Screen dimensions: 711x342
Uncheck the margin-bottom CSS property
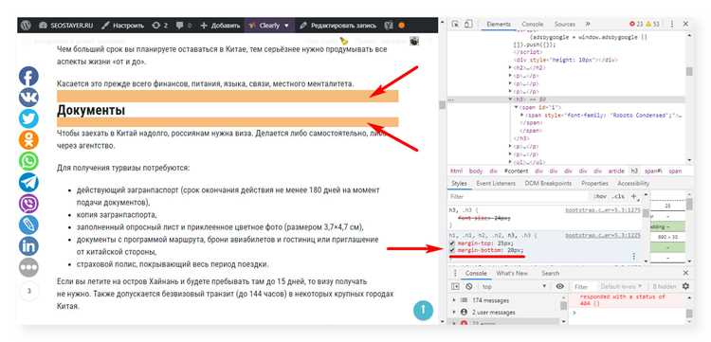pos(452,250)
